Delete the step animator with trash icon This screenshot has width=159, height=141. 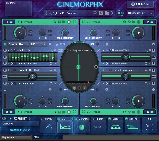(57, 44)
